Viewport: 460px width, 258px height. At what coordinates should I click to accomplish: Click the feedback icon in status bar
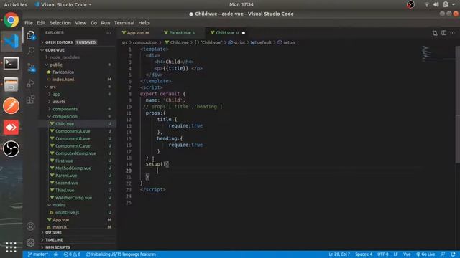click(443, 254)
